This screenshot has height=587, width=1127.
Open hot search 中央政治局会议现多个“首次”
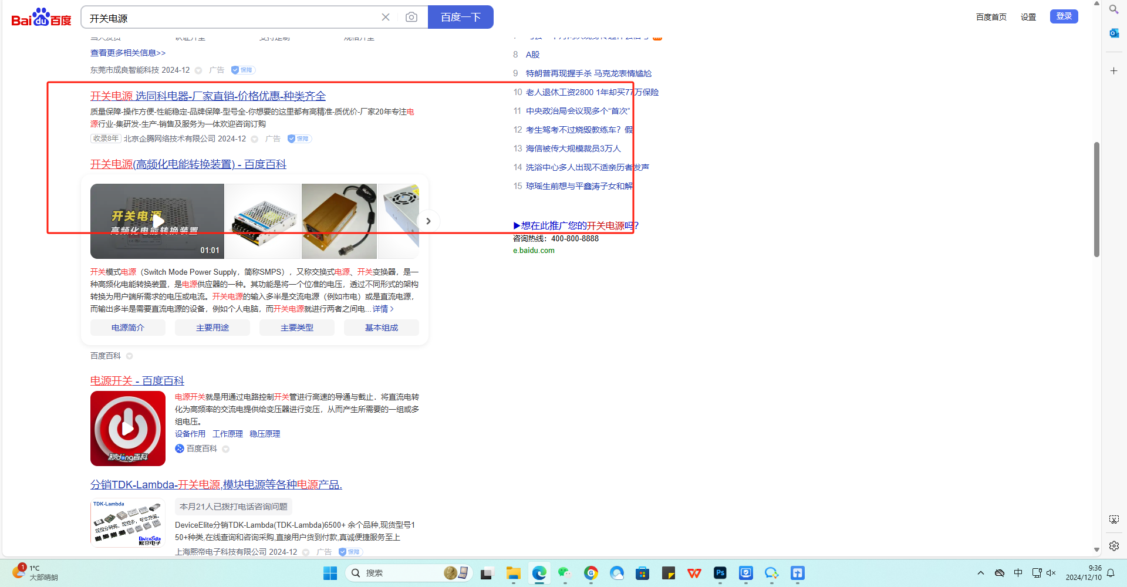point(578,111)
